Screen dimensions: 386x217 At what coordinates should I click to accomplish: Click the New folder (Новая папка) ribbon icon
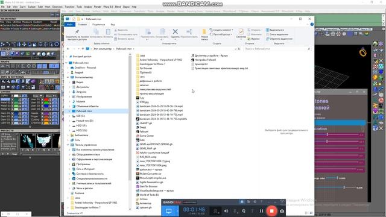pyautogui.click(x=204, y=34)
